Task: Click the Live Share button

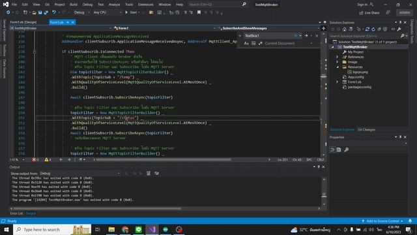Action: click(369, 13)
